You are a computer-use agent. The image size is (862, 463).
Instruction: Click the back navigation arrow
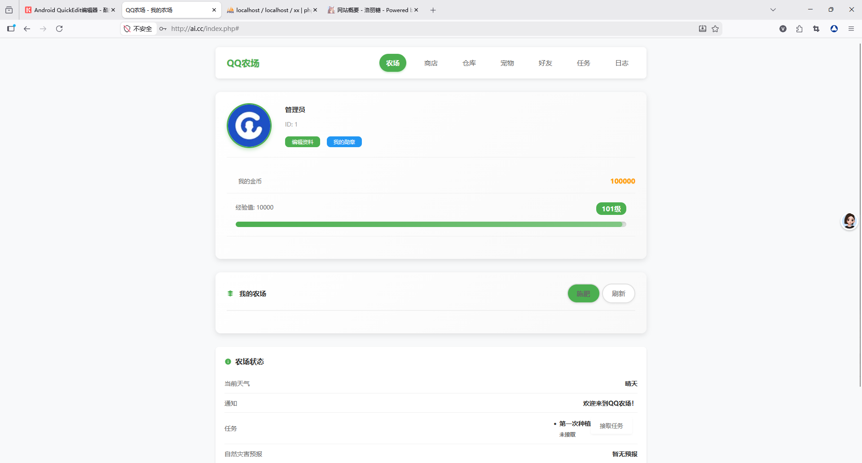click(x=27, y=29)
